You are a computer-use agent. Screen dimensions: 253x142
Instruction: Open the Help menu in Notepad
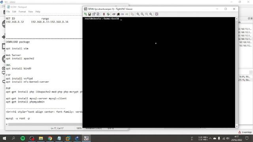(38, 11)
